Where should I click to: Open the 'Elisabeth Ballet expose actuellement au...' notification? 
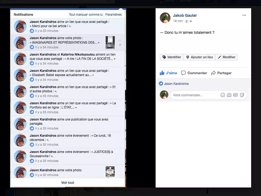coord(68,75)
